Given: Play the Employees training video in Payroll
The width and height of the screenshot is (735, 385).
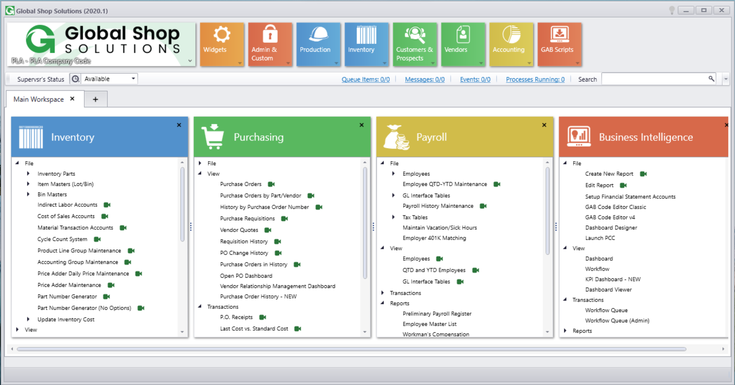Looking at the screenshot, I should pyautogui.click(x=439, y=258).
